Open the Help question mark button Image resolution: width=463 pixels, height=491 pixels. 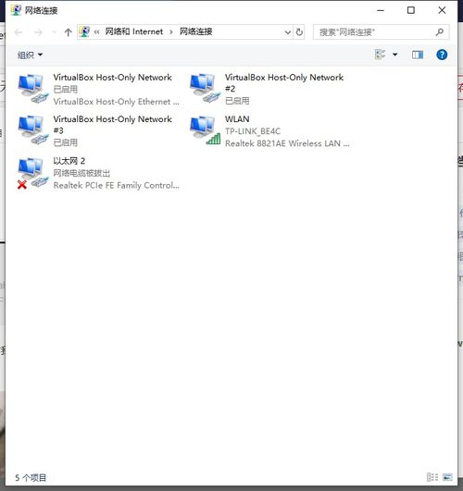point(442,55)
